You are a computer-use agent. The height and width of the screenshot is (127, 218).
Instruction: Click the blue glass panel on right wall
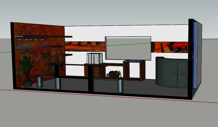[196, 56]
